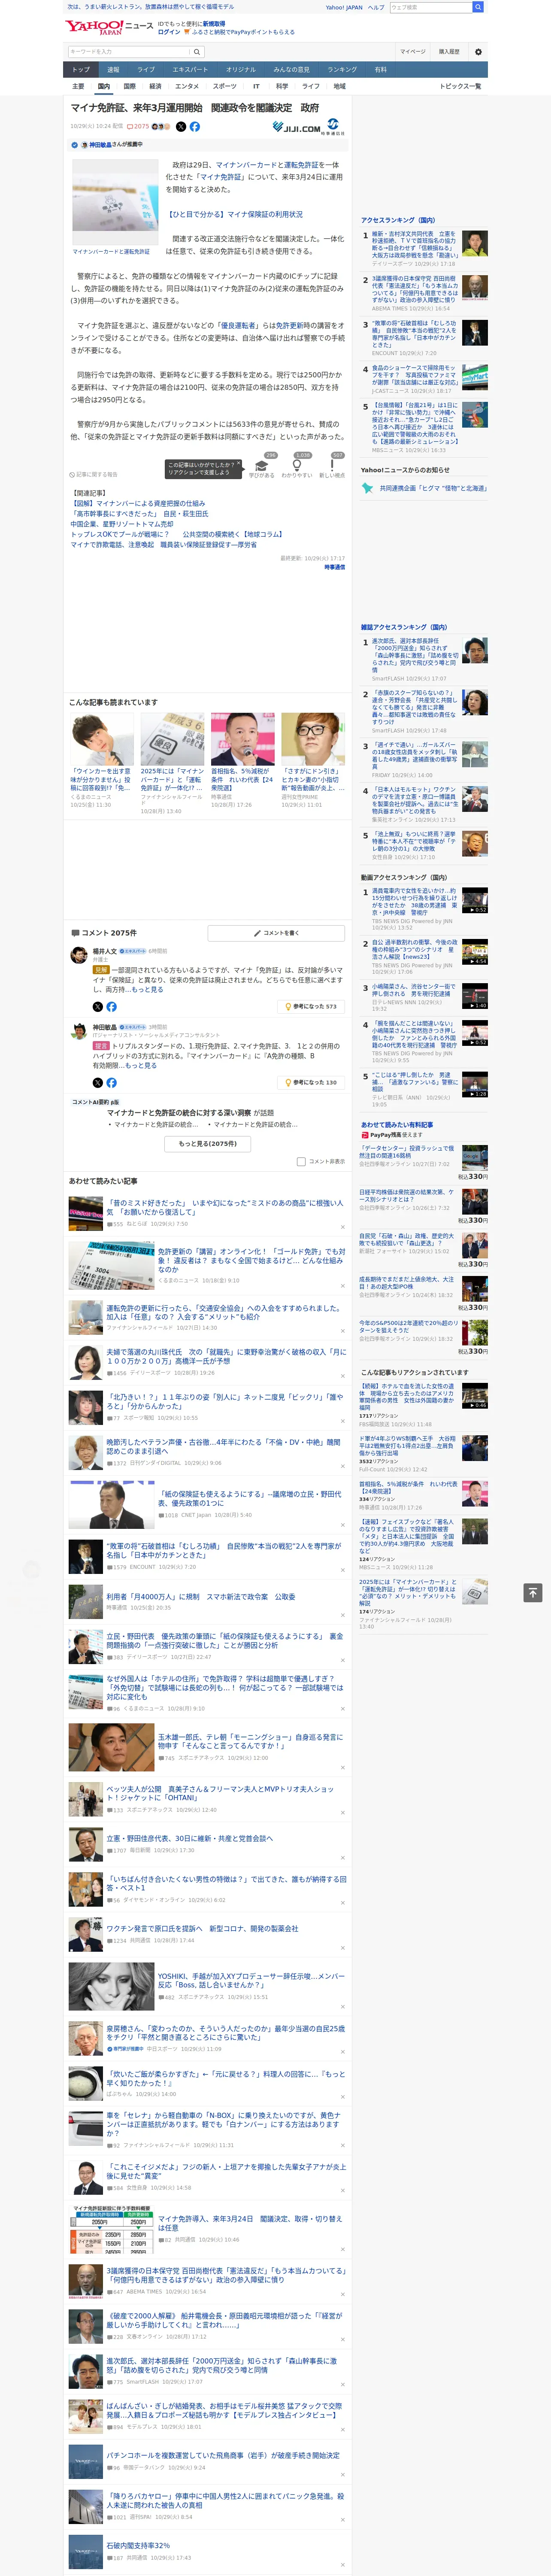Click the わかりやすい lightbulb reaction
The width and height of the screenshot is (551, 2576).
coord(297,467)
